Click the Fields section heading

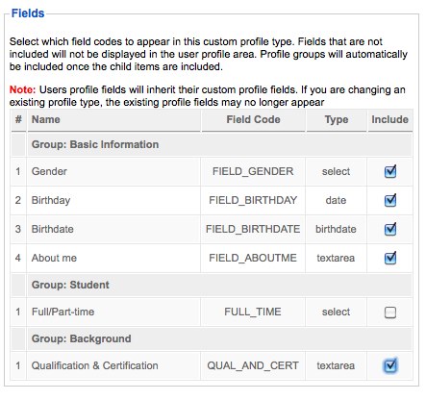tap(28, 13)
